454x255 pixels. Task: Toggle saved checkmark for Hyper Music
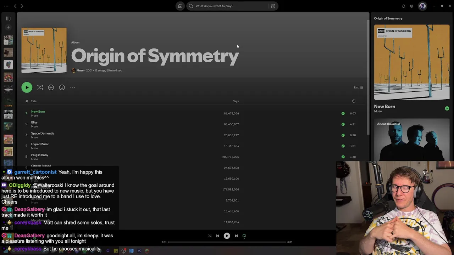pos(343,146)
